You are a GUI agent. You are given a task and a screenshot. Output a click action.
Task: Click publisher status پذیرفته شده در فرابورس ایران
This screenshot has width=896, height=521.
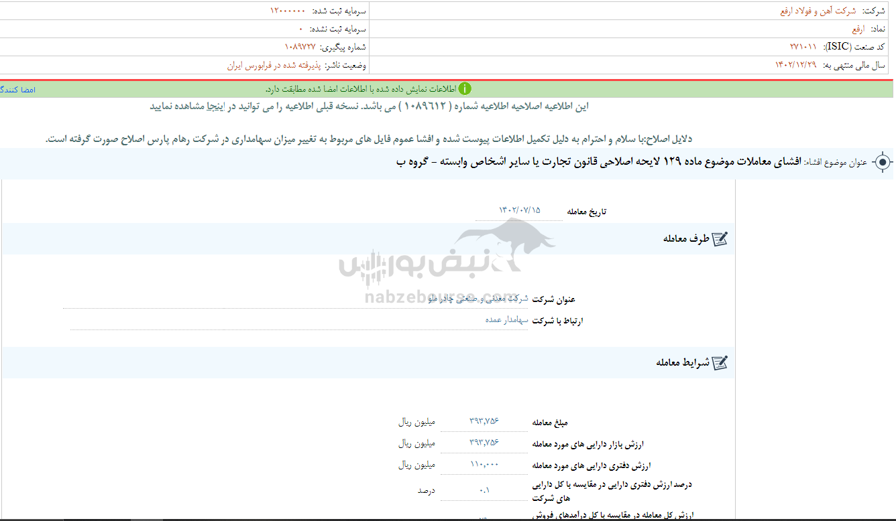[274, 65]
